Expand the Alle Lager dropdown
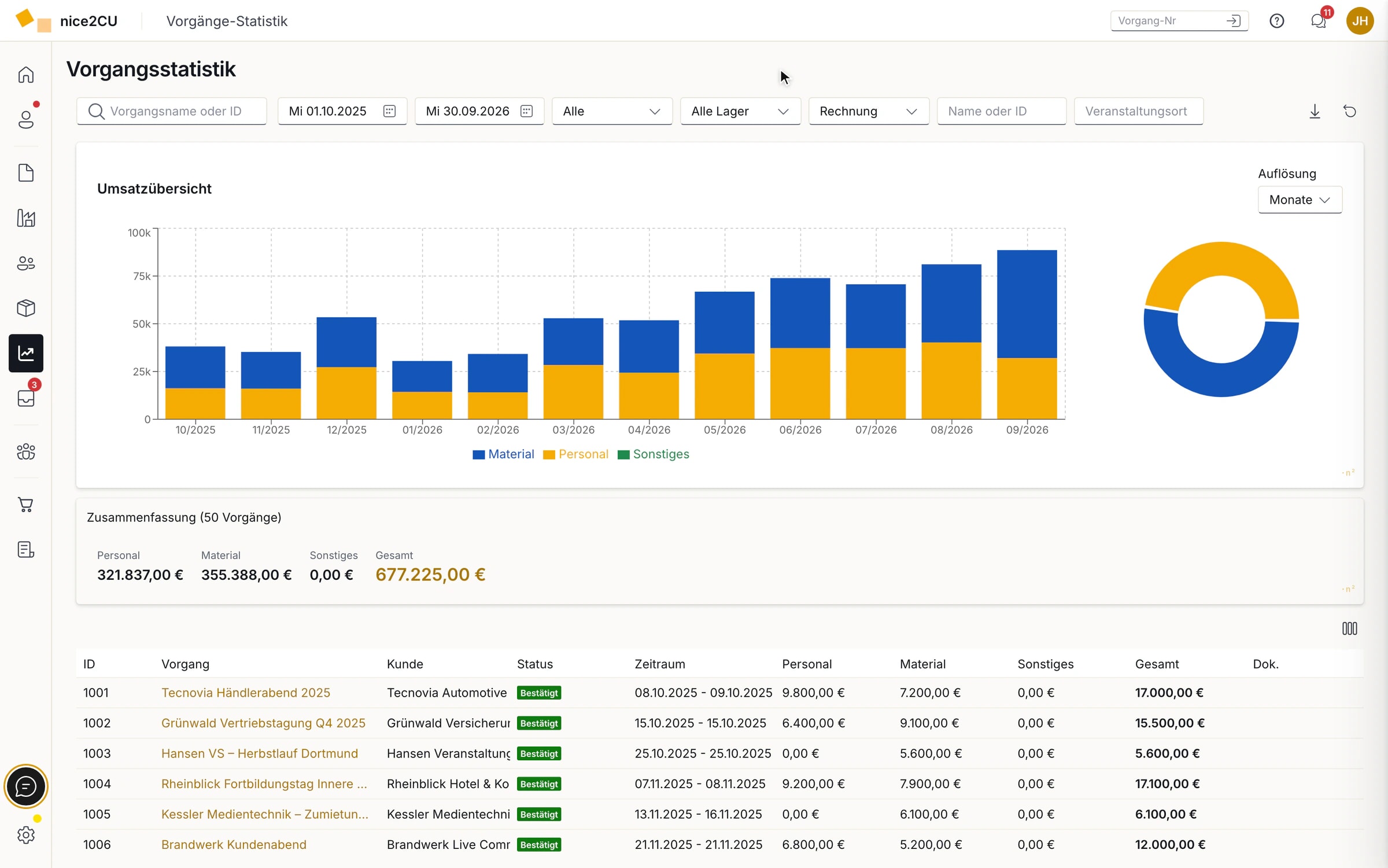 click(x=740, y=111)
